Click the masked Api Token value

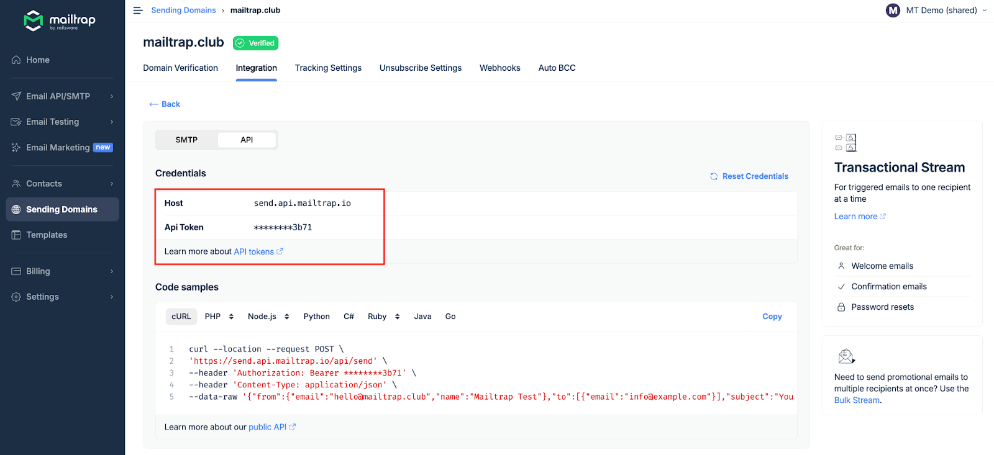coord(283,228)
